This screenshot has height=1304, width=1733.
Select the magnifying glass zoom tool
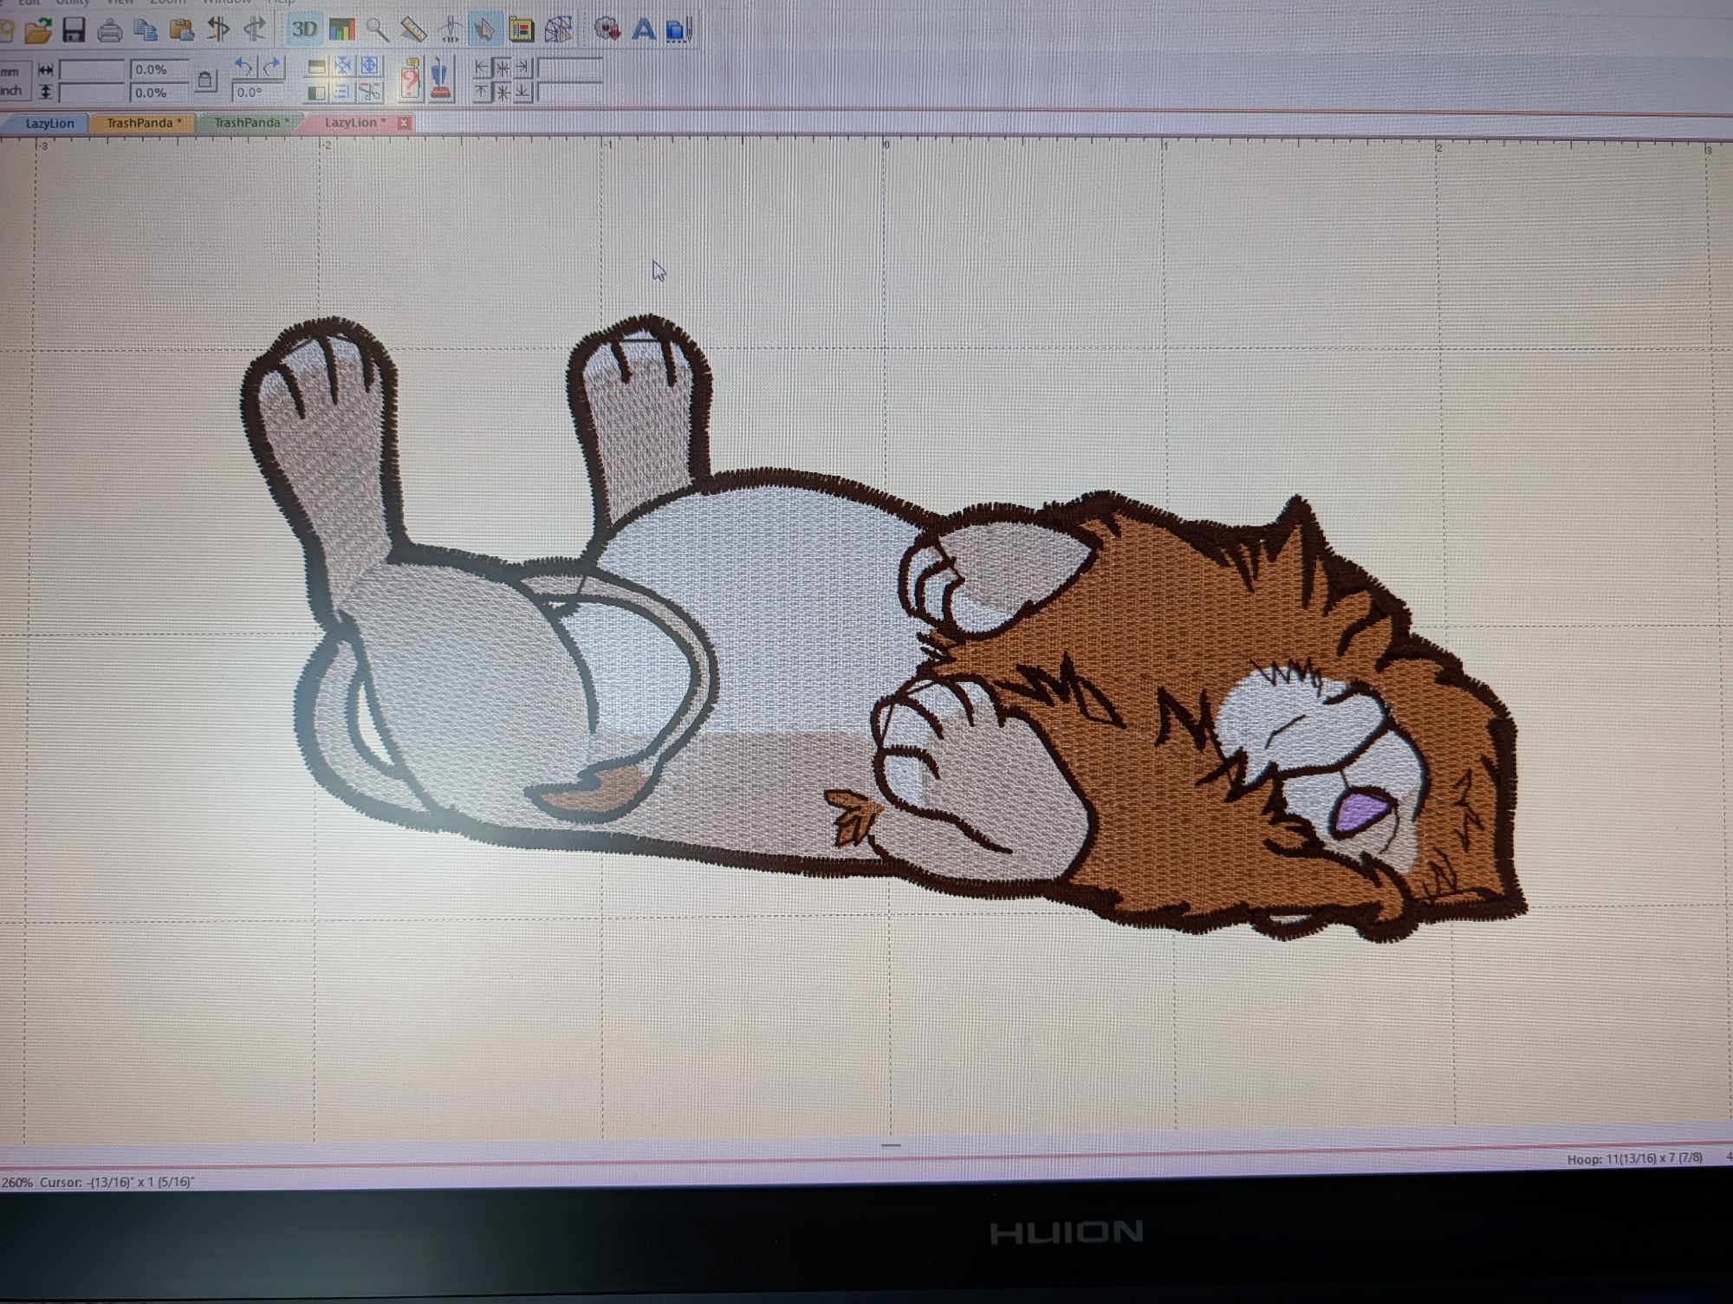click(377, 30)
